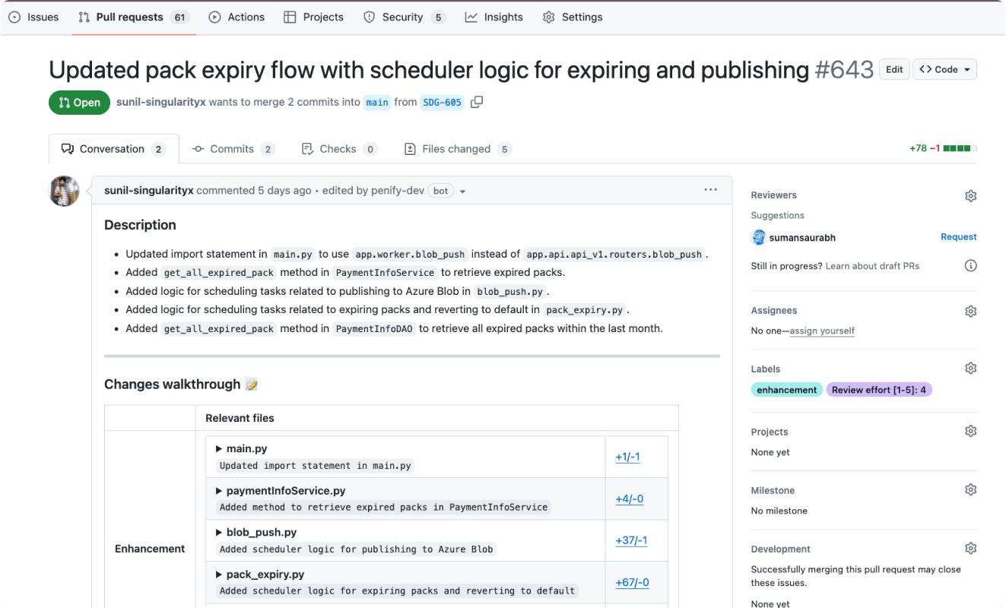Click the Request reviewer link
This screenshot has height=608, width=1006.
pyautogui.click(x=958, y=237)
